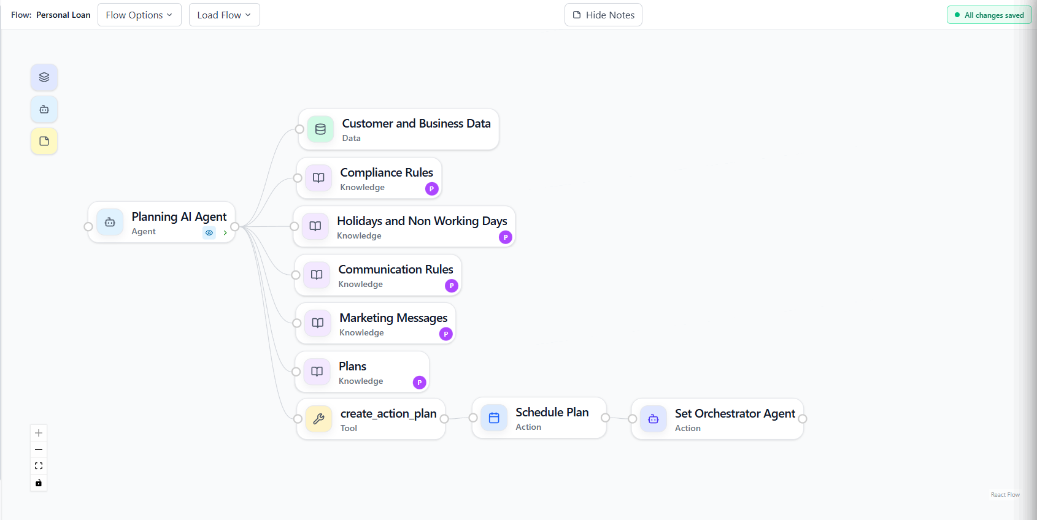The height and width of the screenshot is (520, 1037).
Task: Toggle canvas interactivity lock
Action: click(39, 483)
